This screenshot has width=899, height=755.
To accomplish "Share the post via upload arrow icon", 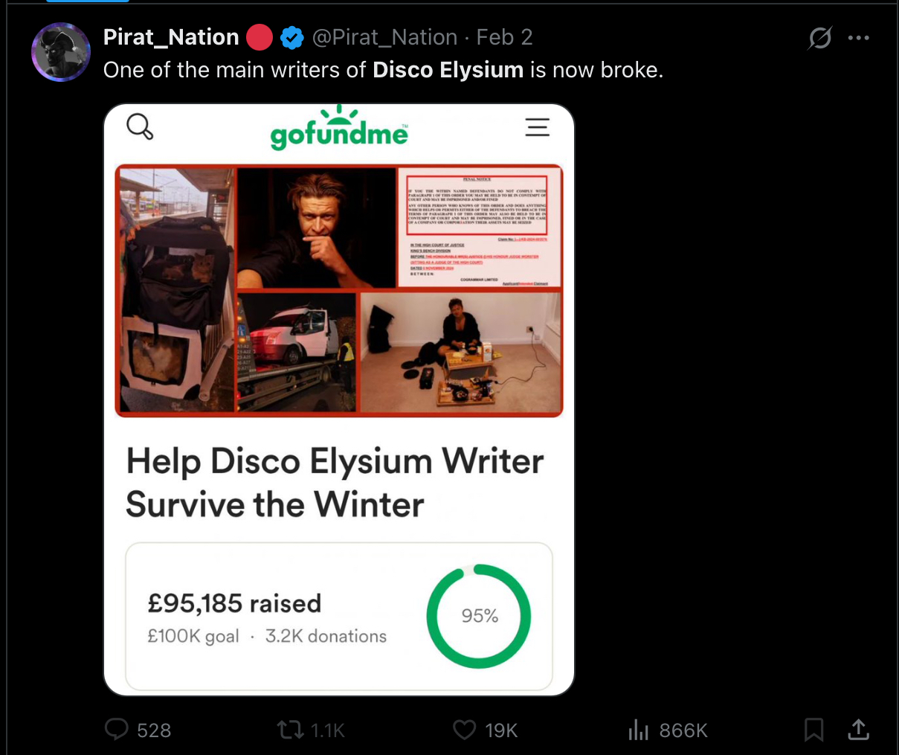I will tap(859, 730).
